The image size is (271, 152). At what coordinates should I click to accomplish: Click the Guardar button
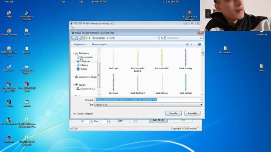pyautogui.click(x=173, y=113)
